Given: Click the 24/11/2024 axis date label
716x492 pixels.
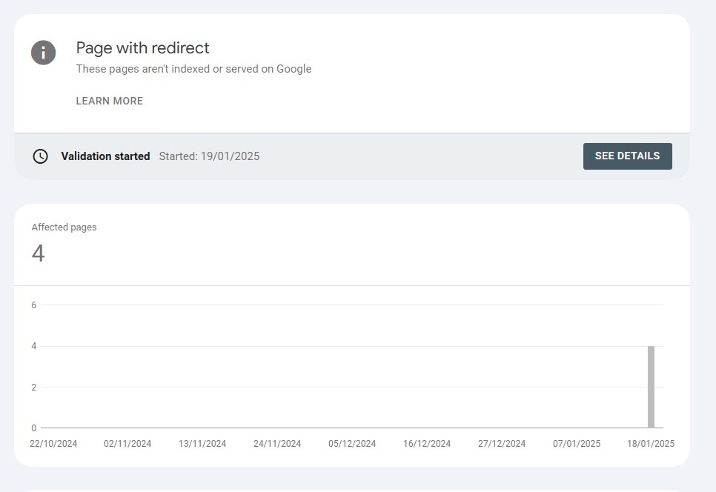Looking at the screenshot, I should [x=277, y=444].
